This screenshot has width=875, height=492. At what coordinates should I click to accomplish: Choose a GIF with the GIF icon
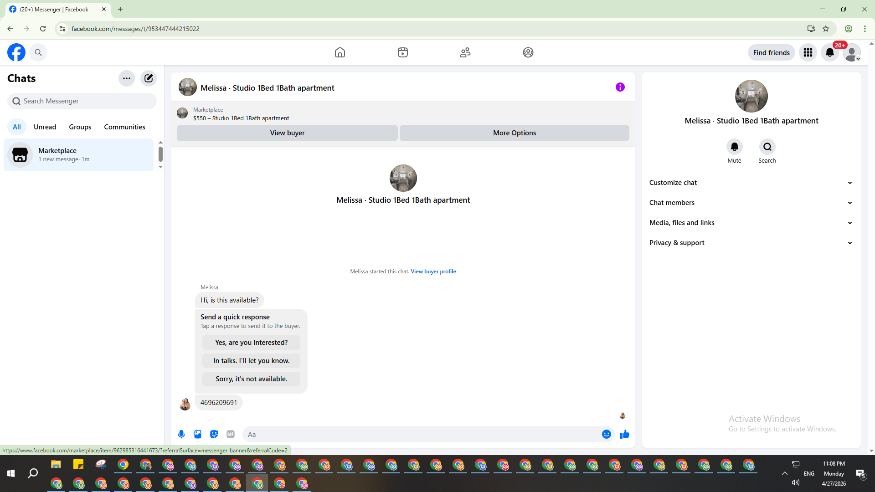[231, 434]
